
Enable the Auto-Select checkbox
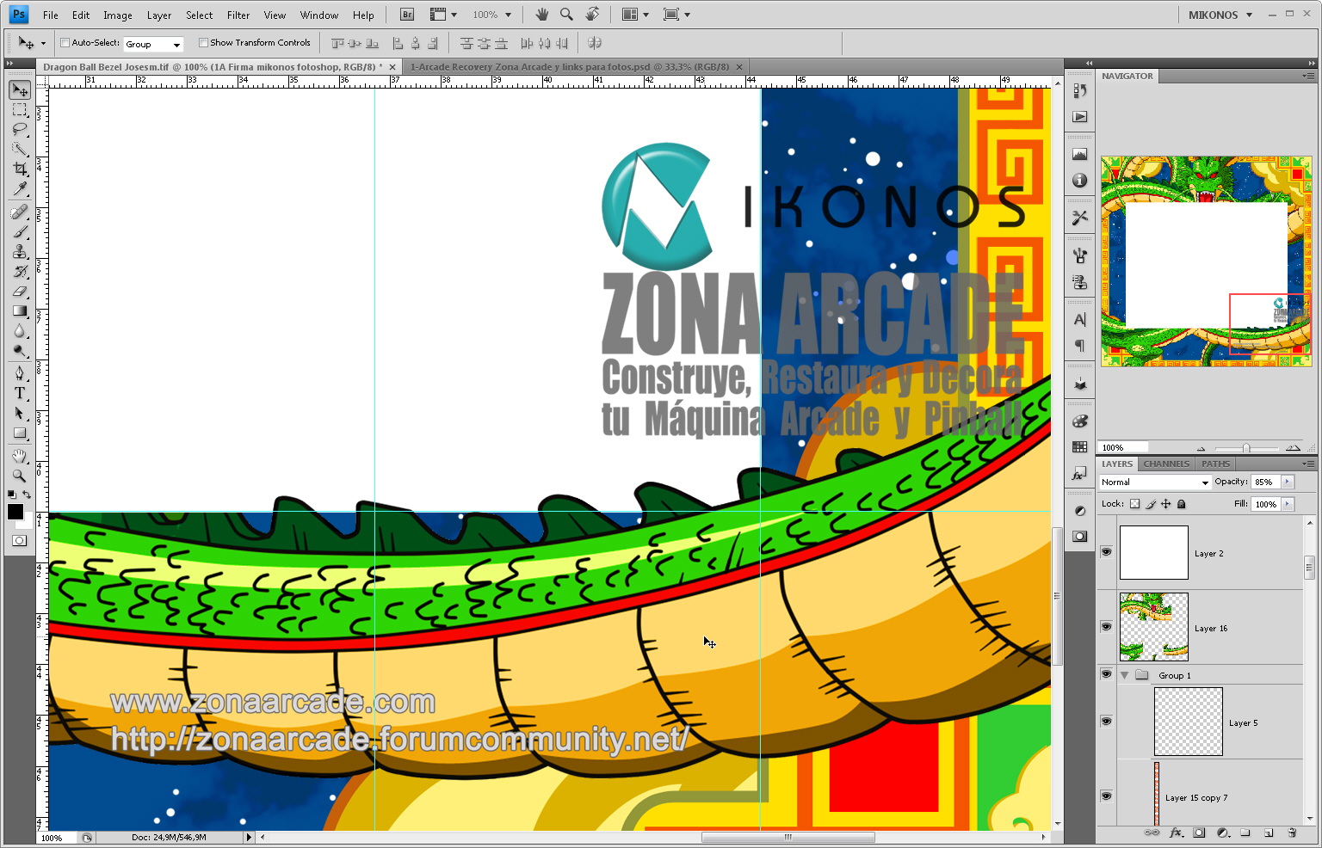click(x=65, y=42)
